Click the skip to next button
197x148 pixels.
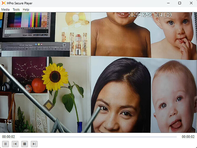point(34,144)
